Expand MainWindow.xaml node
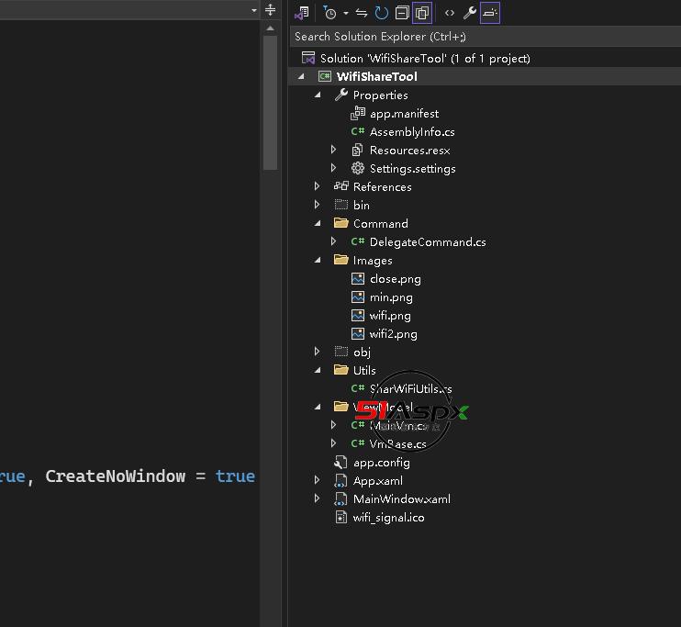 (x=318, y=498)
